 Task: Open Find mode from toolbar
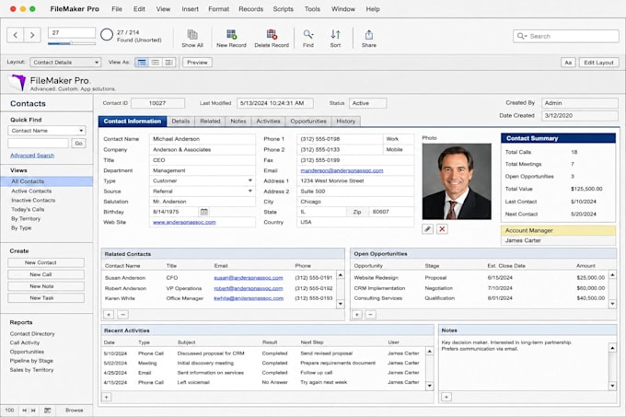307,39
